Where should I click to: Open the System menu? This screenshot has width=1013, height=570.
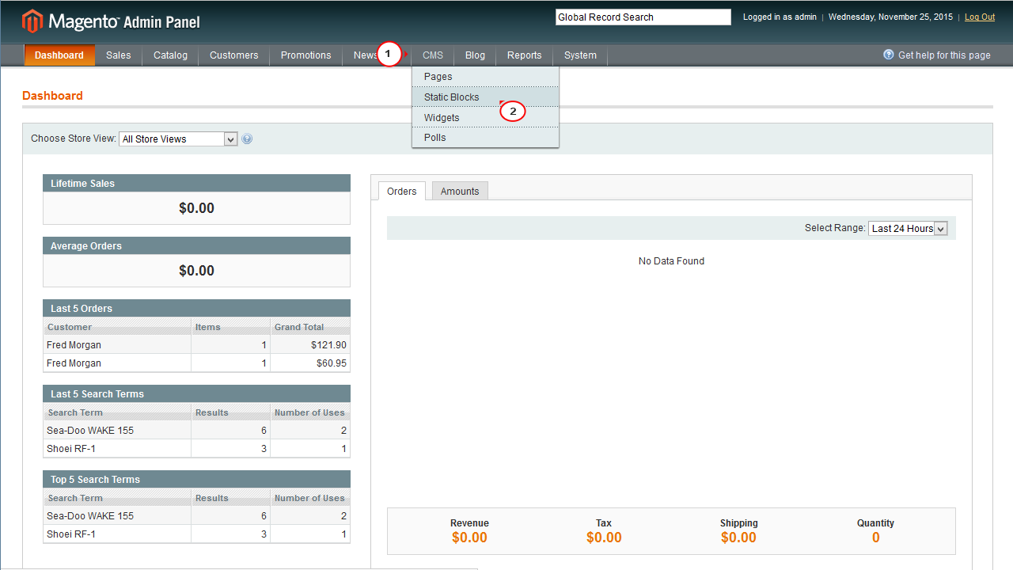(581, 55)
